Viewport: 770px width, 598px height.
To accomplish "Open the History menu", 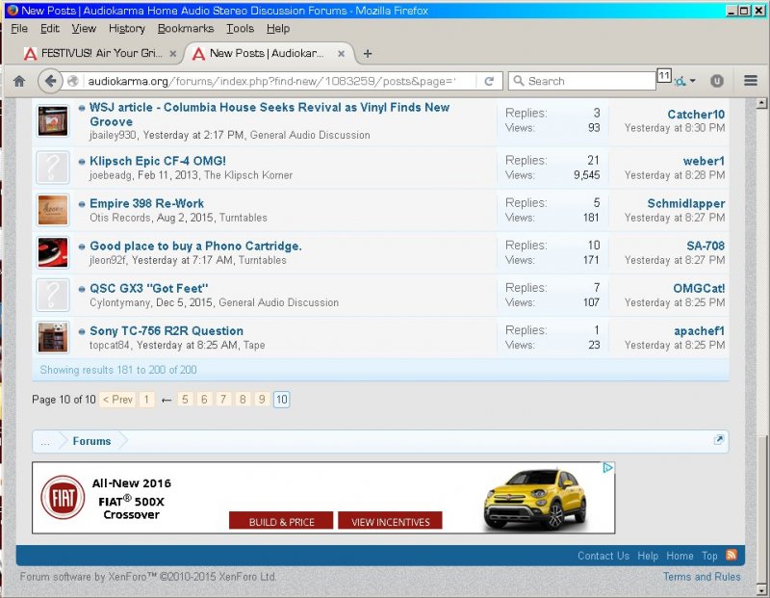I will [x=127, y=29].
